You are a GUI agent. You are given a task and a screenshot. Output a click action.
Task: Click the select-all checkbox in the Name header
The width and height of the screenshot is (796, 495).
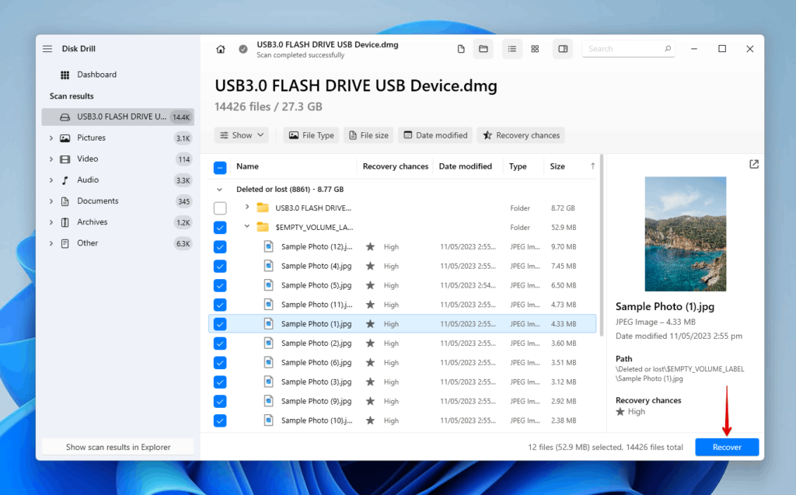tap(220, 166)
